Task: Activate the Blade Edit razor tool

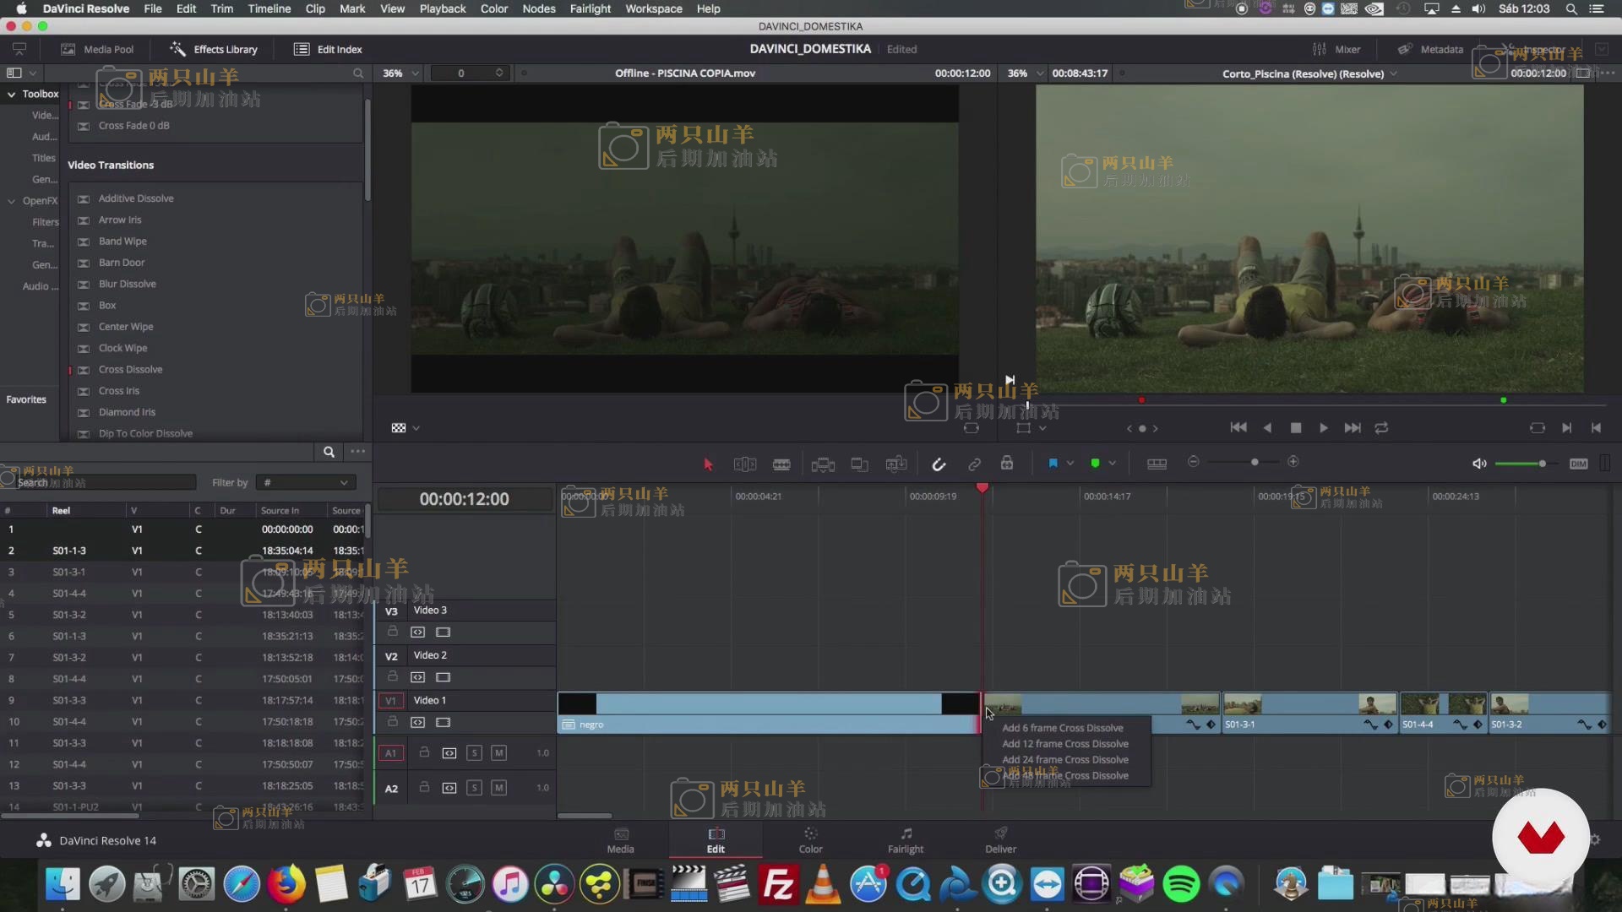Action: coord(781,464)
